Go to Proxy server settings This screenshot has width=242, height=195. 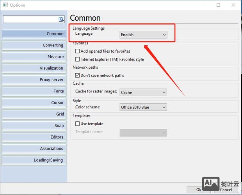click(34, 80)
